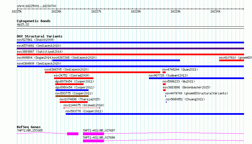The width and height of the screenshot is (252, 144).
Task: Select the thin red nsv1144075 variant line
Action: 82,108
